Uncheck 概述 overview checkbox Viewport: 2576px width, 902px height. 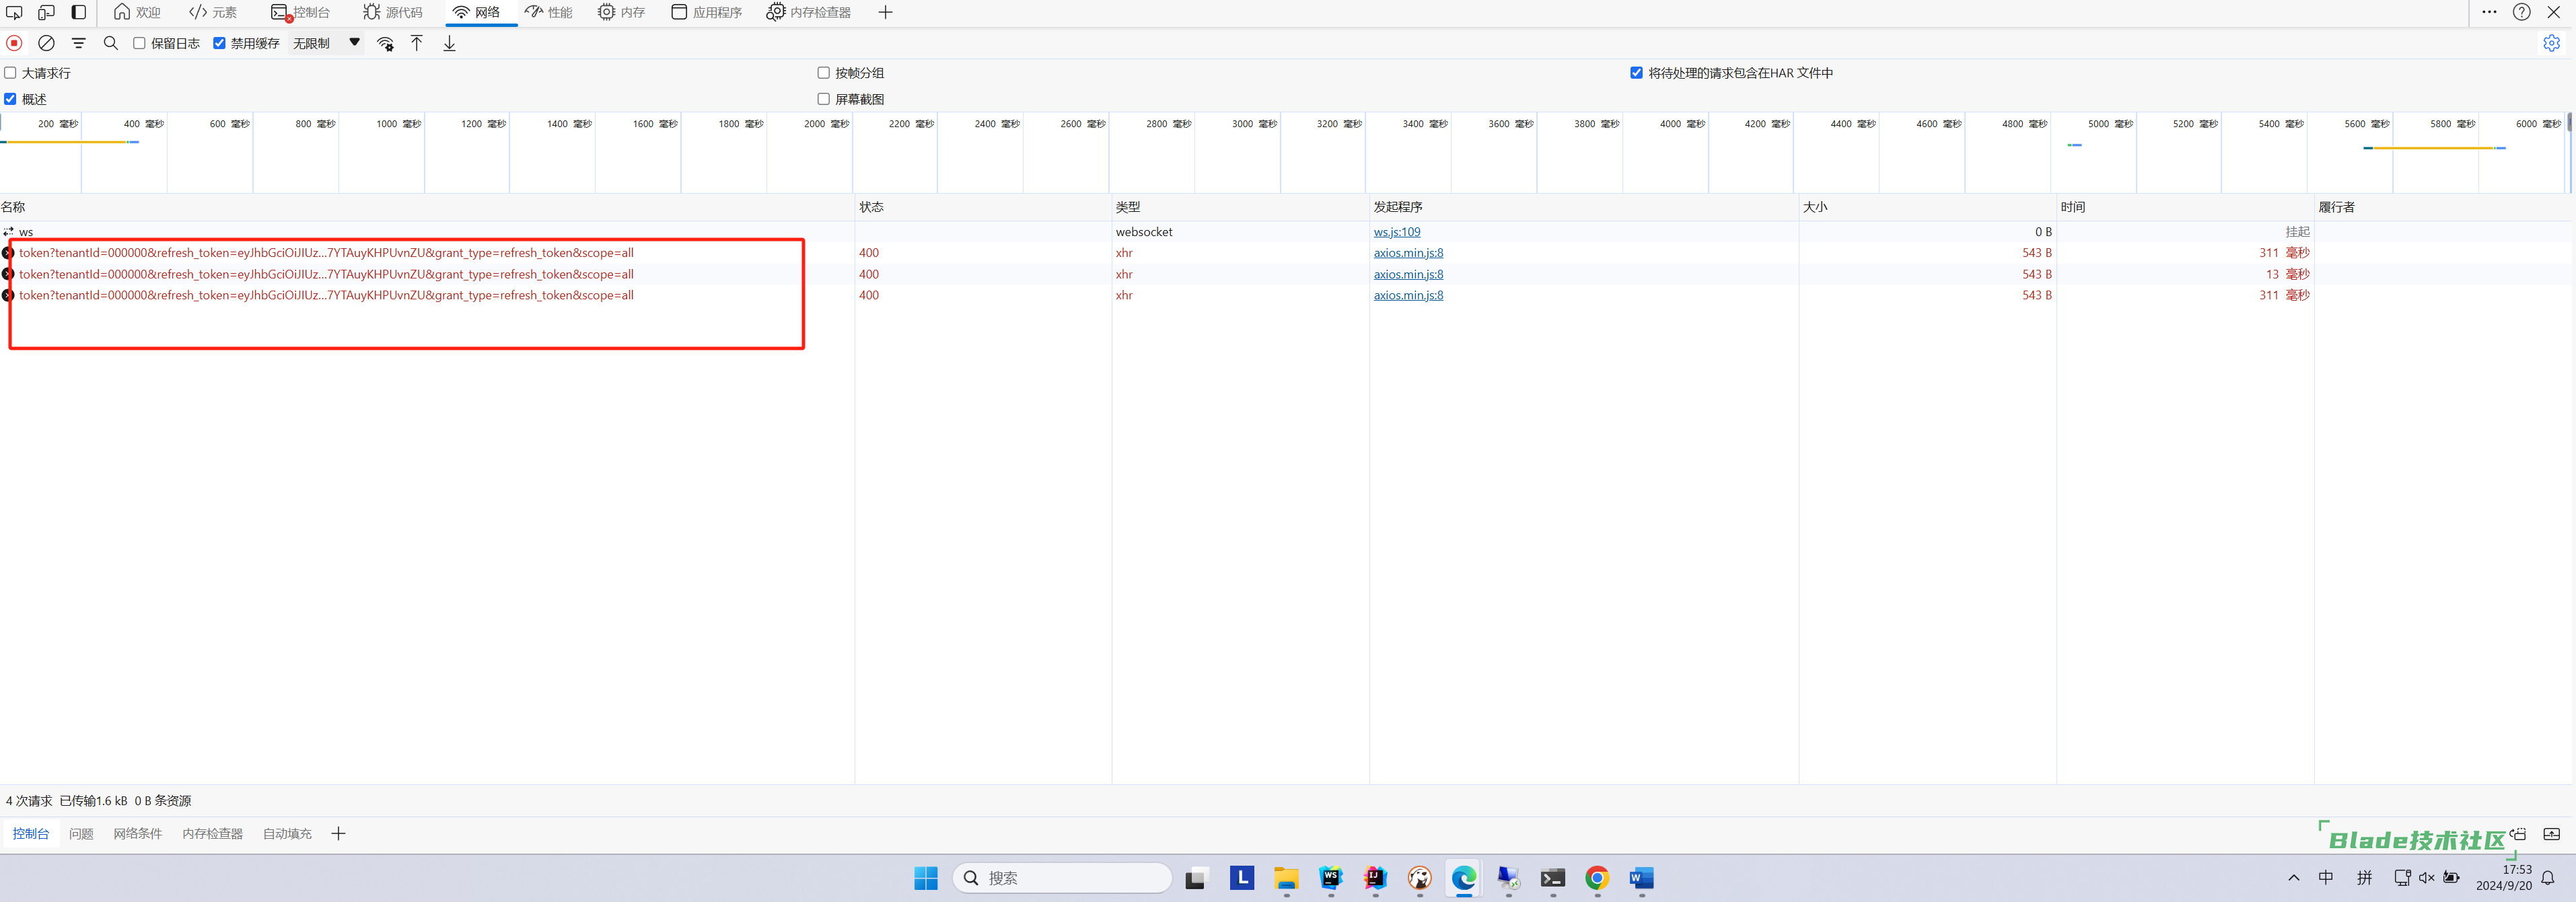click(10, 99)
